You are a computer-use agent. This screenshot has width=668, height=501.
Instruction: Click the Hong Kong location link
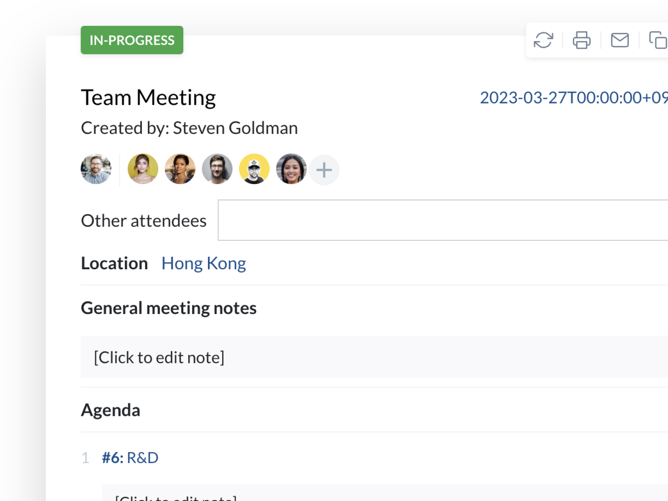tap(204, 263)
